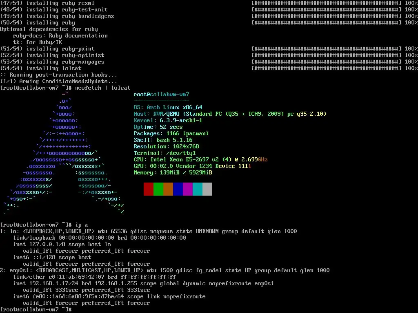Click the text '(49/54) installing ruby-bundledgems'
Viewport: 418px width, 313px height.
tap(57, 16)
